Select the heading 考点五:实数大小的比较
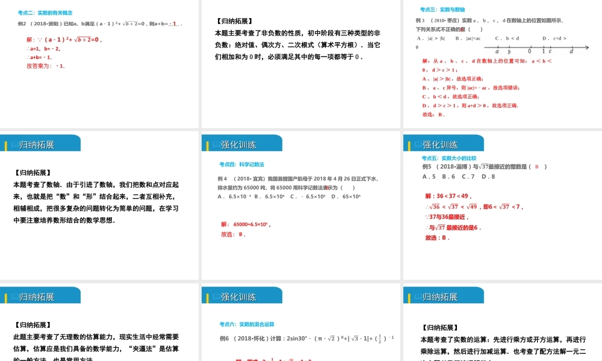The width and height of the screenshot is (602, 361). tap(449, 158)
